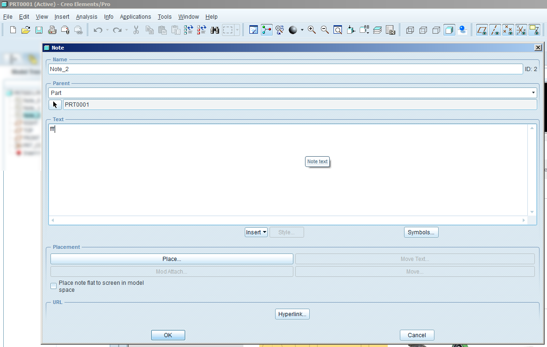Open the Window menu
Viewport: 547px width, 347px height.
point(188,17)
